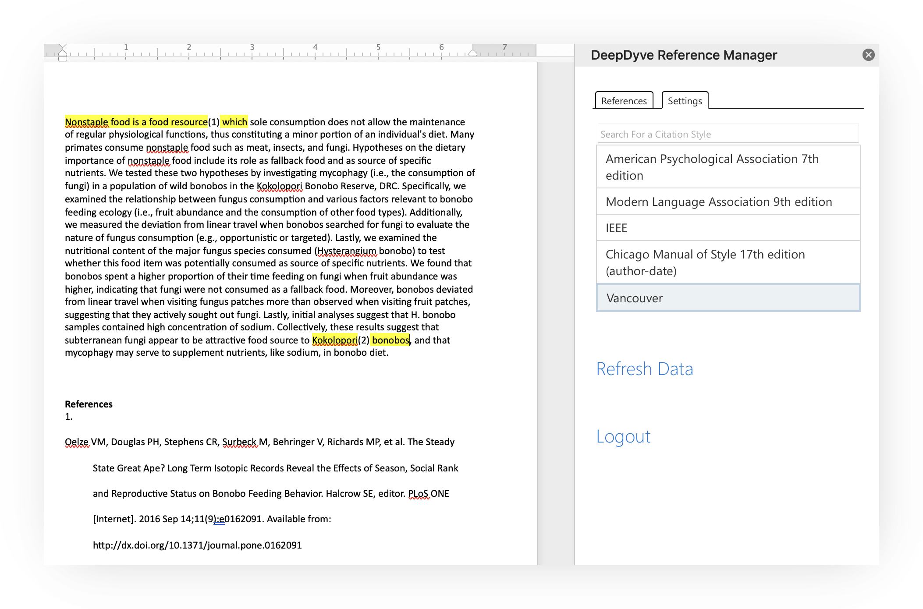Click the highlighted citation (1) in document
923x609 pixels.
214,122
